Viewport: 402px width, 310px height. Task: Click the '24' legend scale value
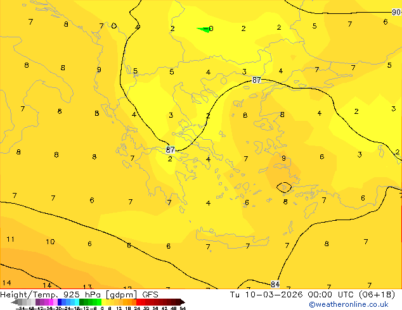pyautogui.click(x=137, y=308)
